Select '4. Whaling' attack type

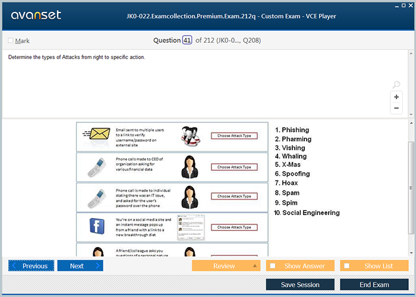(x=291, y=156)
